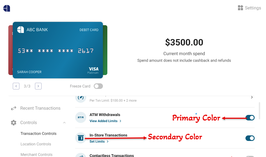Click the Recent Transactions arrows icon
Image resolution: width=266 pixels, height=157 pixels.
click(x=14, y=109)
